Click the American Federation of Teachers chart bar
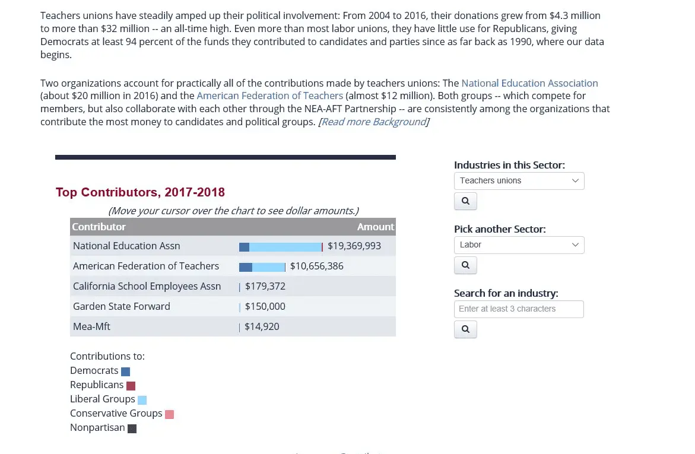Image resolution: width=695 pixels, height=454 pixels. click(262, 267)
